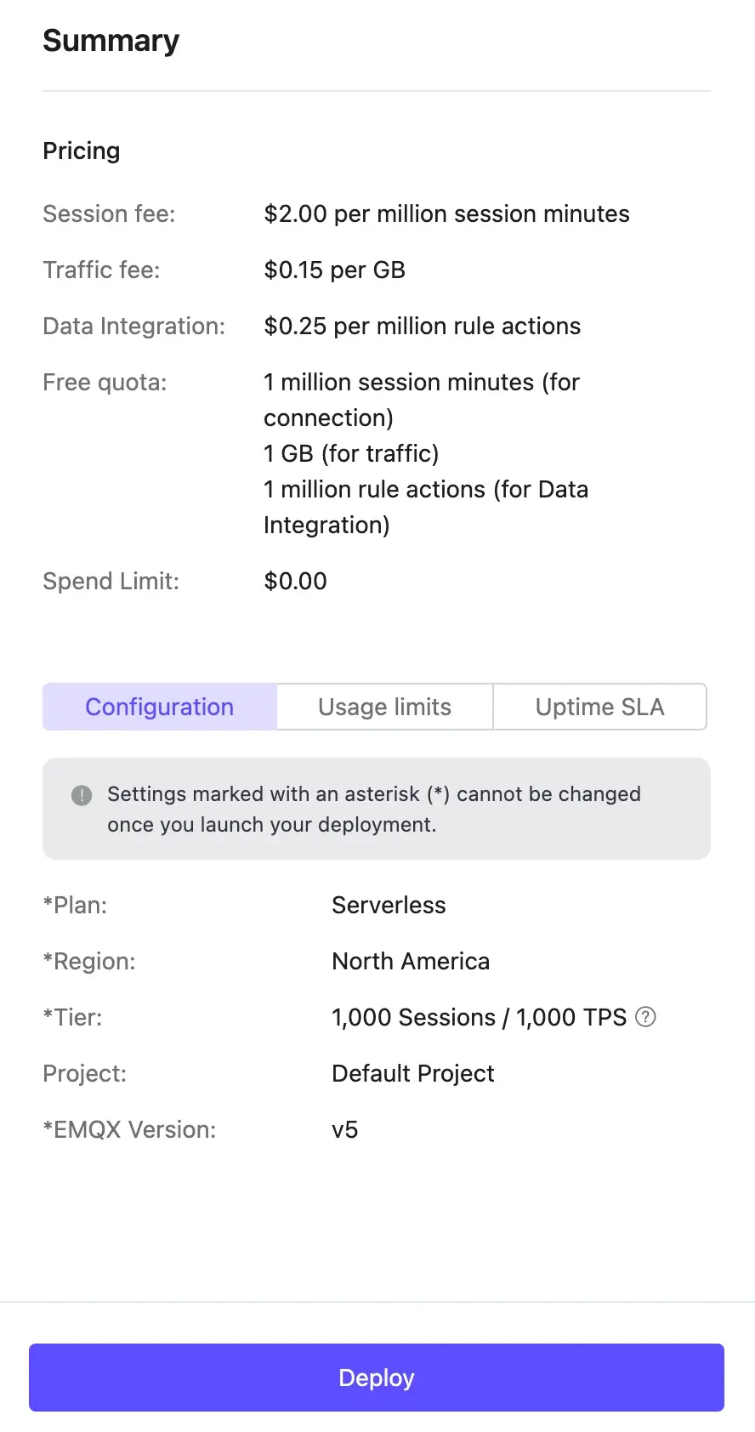Click the v5 EMQX Version value
Screen dimensions: 755x1432
(x=344, y=1129)
